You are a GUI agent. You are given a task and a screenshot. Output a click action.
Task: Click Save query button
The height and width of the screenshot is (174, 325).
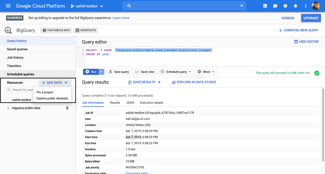pyautogui.click(x=119, y=72)
